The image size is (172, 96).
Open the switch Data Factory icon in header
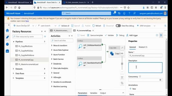click(x=119, y=13)
